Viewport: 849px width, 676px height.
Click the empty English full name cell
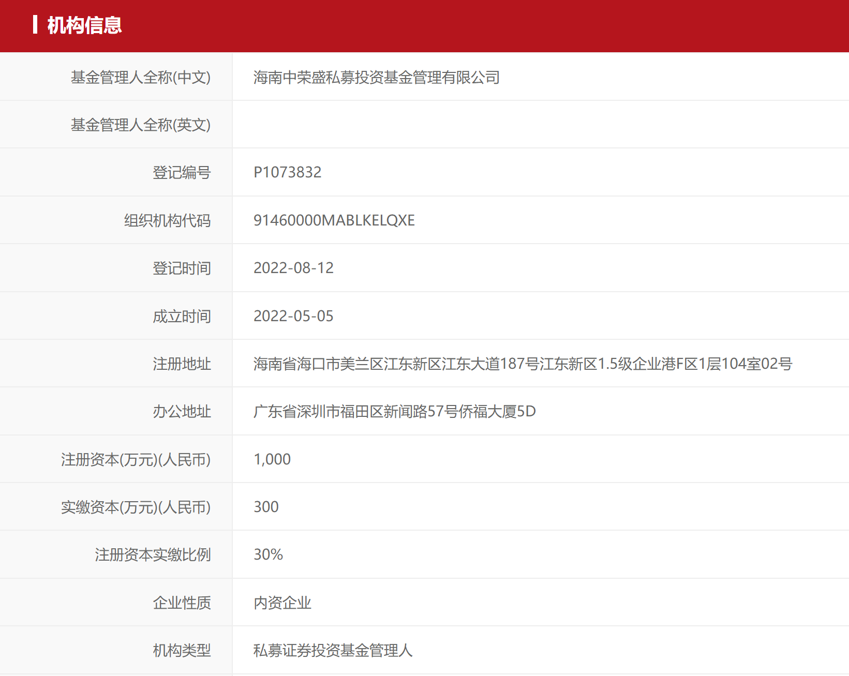pyautogui.click(x=541, y=125)
